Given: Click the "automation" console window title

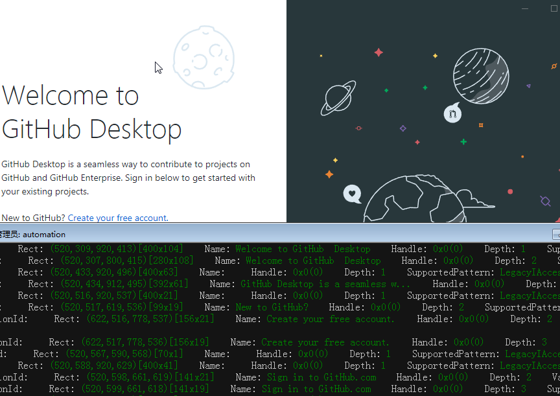Looking at the screenshot, I should (x=44, y=235).
